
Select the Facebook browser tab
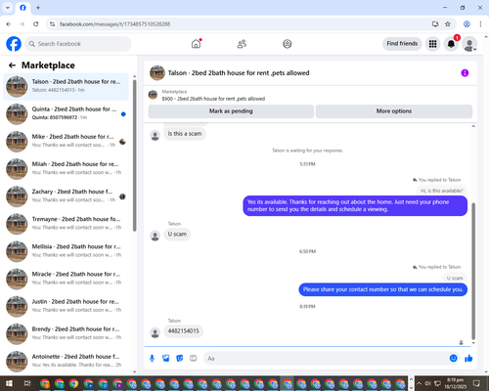click(x=22, y=8)
